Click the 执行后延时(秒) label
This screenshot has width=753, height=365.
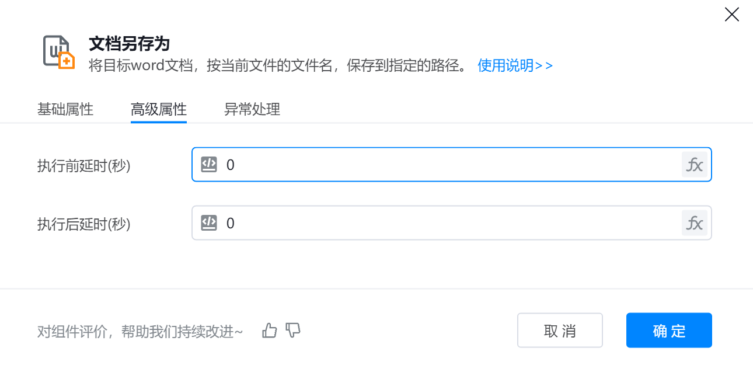(x=84, y=224)
